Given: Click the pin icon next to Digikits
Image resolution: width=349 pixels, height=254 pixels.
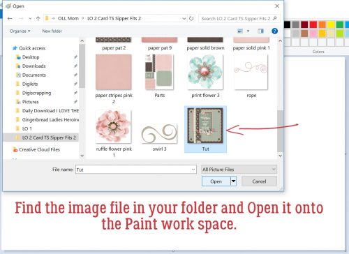Looking at the screenshot, I should [75, 84].
